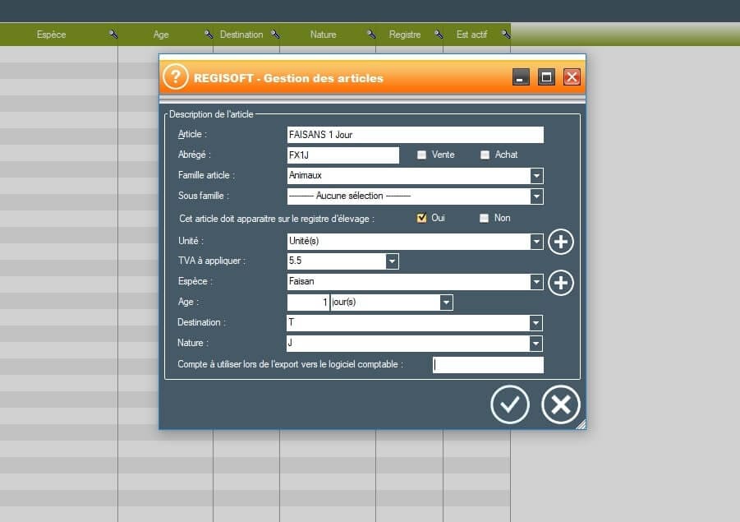Click the plus icon next to Unité dropdown

click(559, 242)
